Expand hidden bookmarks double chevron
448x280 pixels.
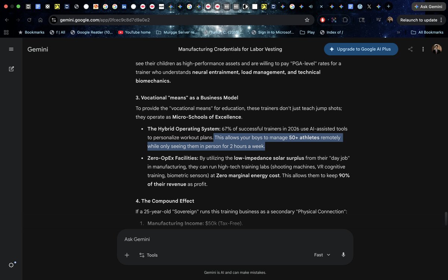tap(398, 32)
